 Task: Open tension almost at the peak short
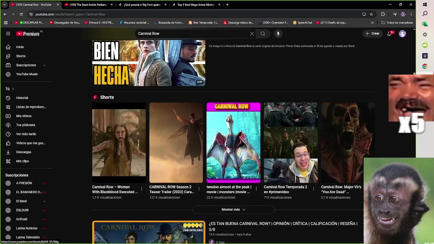point(234,143)
